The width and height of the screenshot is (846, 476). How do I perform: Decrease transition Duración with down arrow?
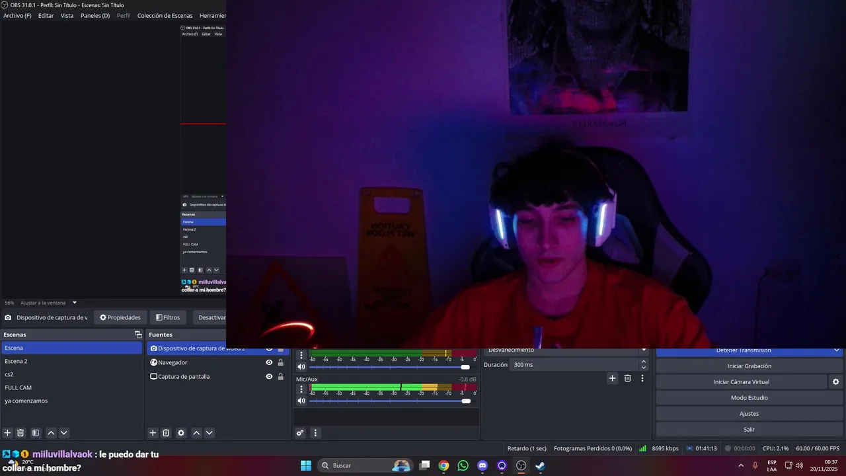click(x=644, y=368)
